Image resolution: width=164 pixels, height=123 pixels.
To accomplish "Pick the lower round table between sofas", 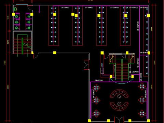I will coord(119,104).
